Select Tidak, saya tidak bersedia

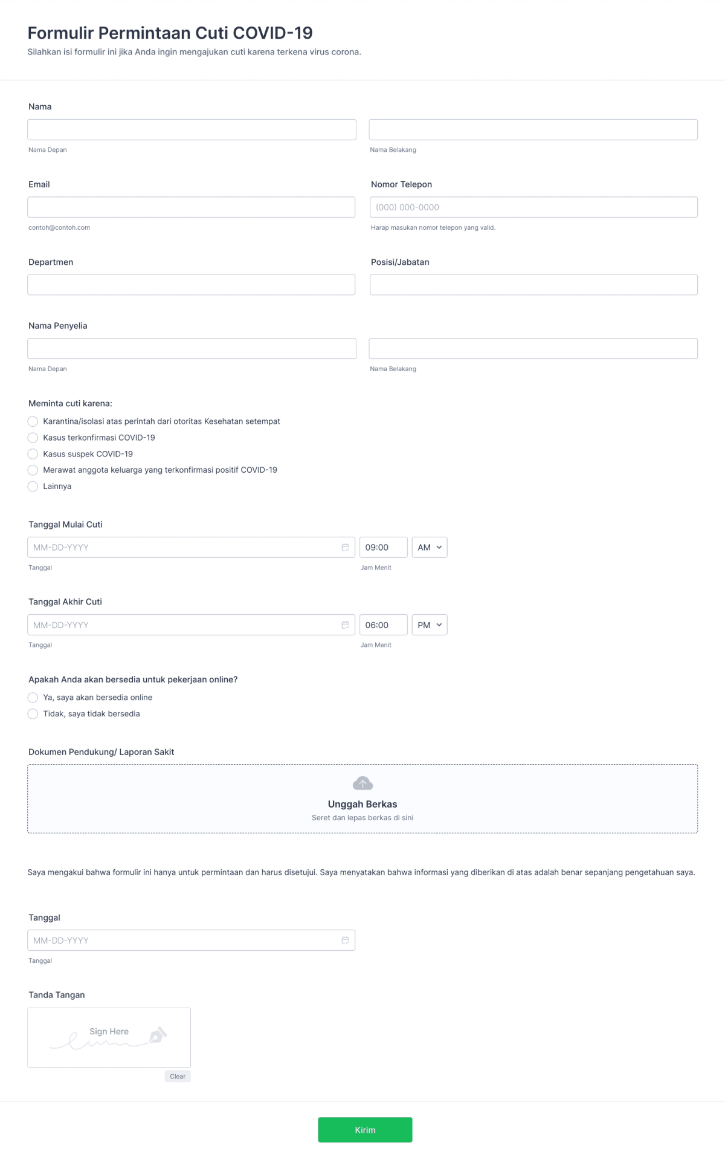pos(33,714)
